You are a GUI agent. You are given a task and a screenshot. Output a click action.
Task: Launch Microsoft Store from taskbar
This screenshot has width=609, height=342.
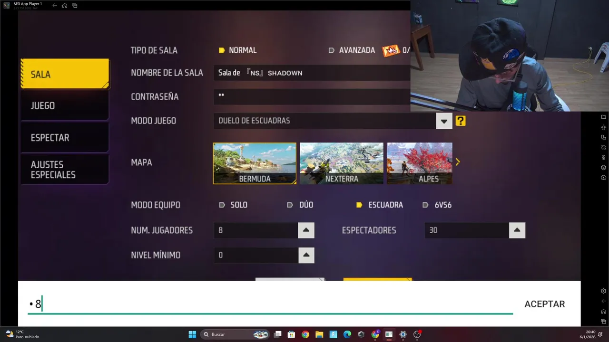pyautogui.click(x=292, y=334)
